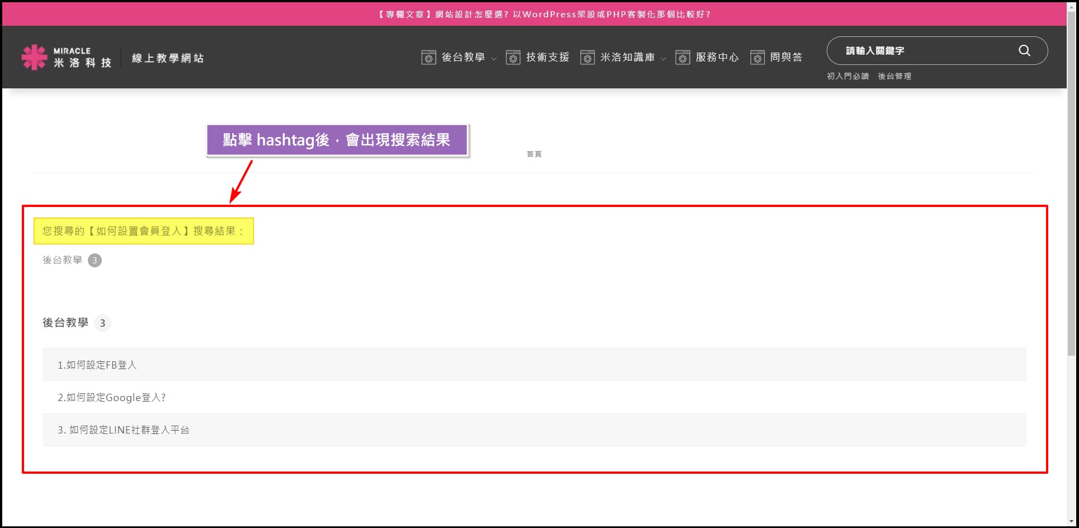The height and width of the screenshot is (528, 1079).
Task: Open result 3. 如何設定LINE社群登入平台
Action: [124, 430]
